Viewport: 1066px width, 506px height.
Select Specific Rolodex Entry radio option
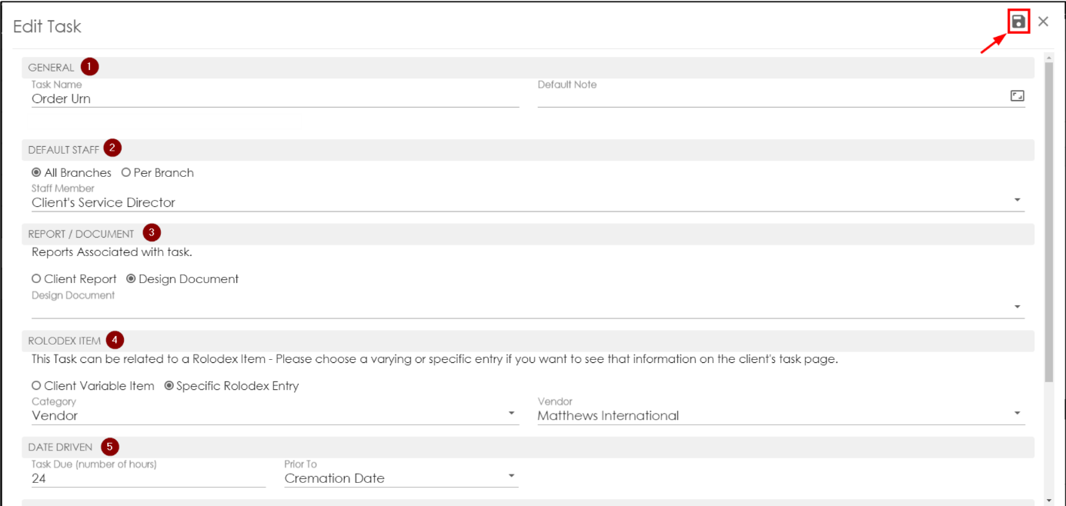(x=169, y=386)
